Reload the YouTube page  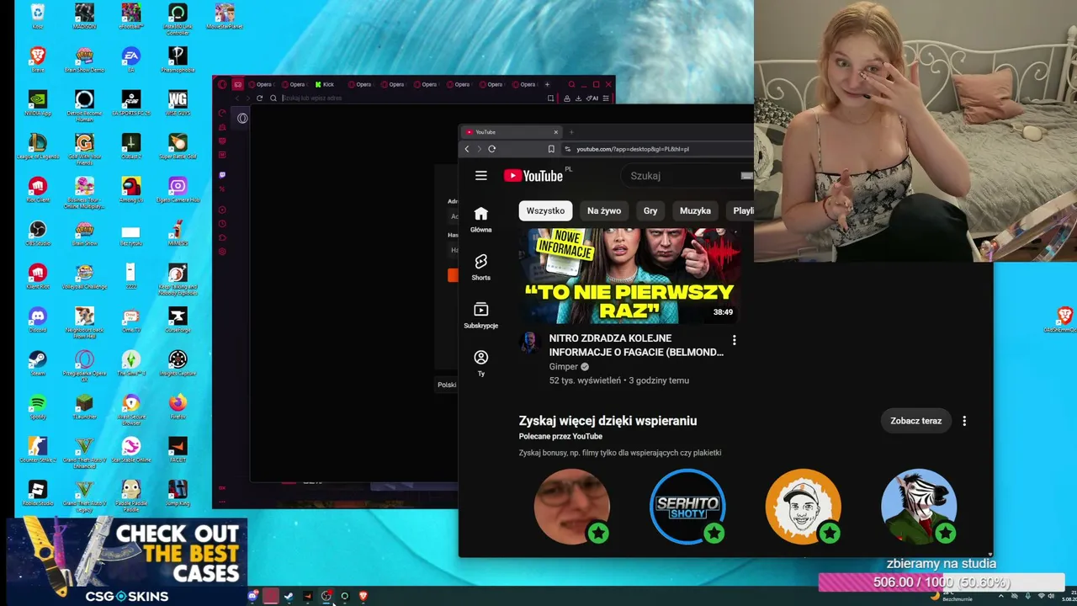point(491,149)
